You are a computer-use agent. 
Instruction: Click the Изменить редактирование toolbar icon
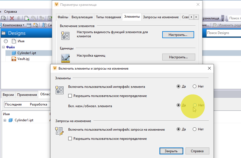pyautogui.click(x=215, y=25)
